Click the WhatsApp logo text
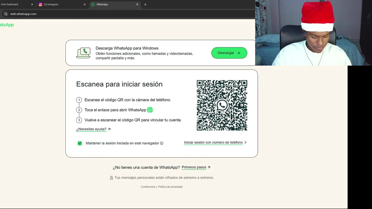This screenshot has height=209, width=372. 7,25
